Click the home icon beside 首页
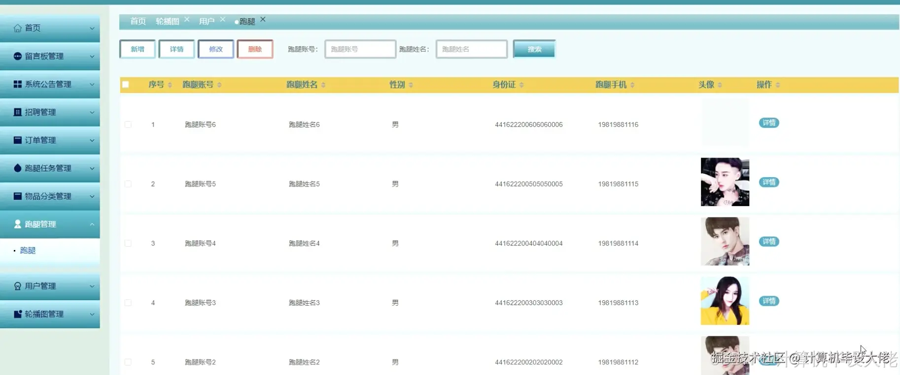The image size is (900, 375). 18,28
